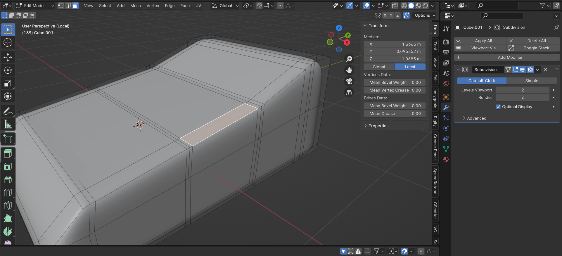This screenshot has height=256, width=562.
Task: Click the Apply All button
Action: tap(480, 41)
